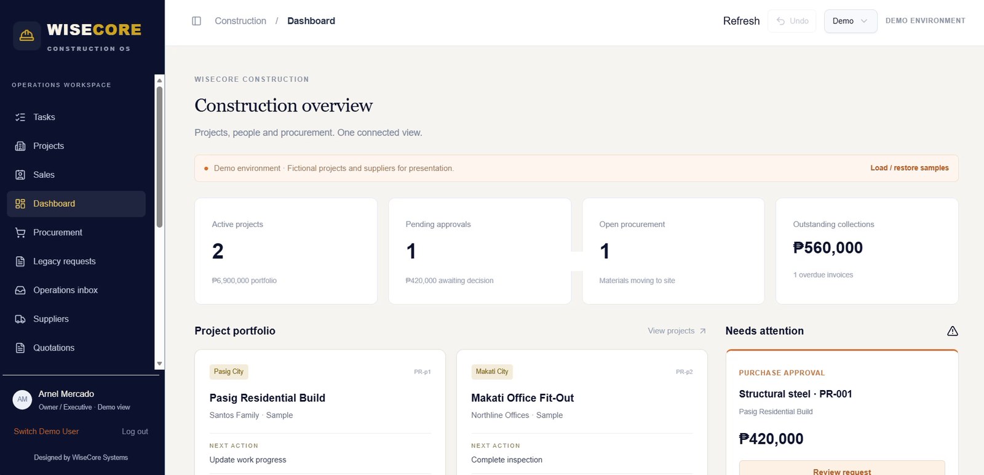
Task: Open the Open procurement card
Action: (x=673, y=251)
